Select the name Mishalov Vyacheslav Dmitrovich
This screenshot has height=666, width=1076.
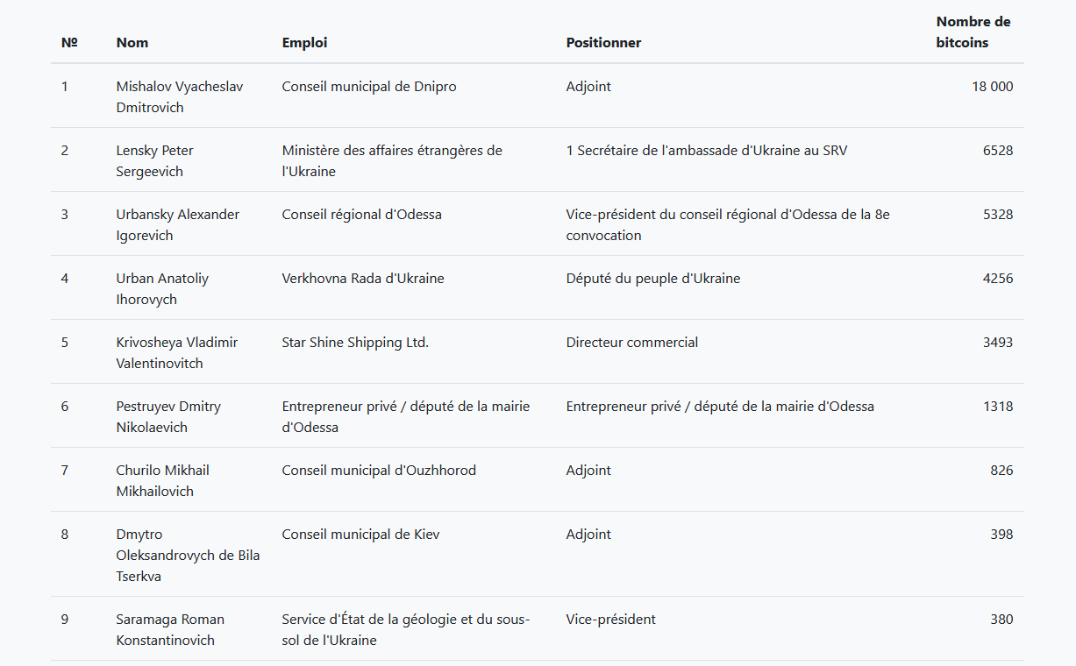(180, 96)
